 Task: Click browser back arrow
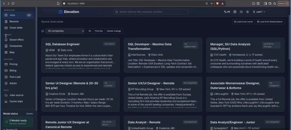tap(4, 4)
